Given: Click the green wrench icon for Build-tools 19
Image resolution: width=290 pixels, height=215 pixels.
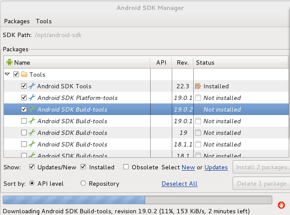Looking at the screenshot, I should click(32, 132).
